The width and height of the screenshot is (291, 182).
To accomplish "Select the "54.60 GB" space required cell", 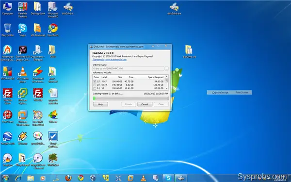I will pos(159,82).
